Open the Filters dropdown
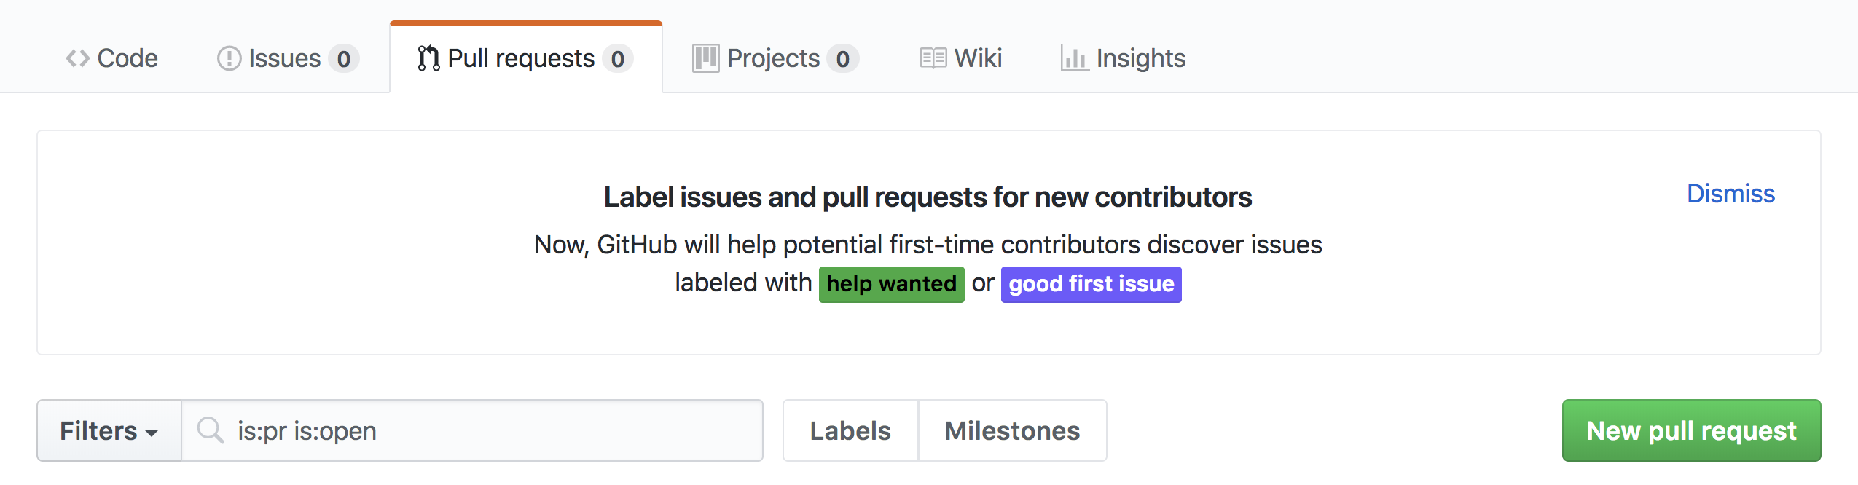The height and width of the screenshot is (485, 1858). (x=109, y=430)
